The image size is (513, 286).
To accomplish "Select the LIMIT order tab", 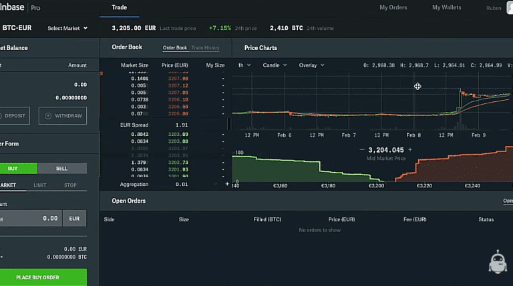I will (x=40, y=185).
